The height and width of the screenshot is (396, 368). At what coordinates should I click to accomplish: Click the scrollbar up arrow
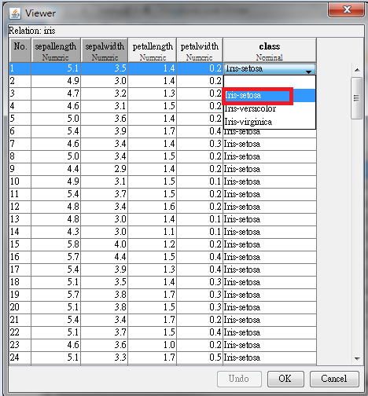coord(357,70)
